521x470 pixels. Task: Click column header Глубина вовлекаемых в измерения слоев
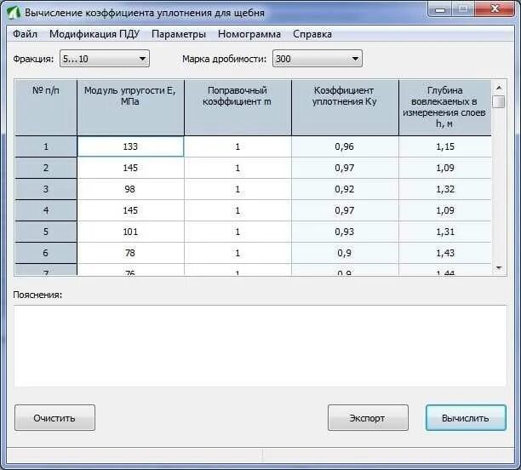tap(445, 107)
